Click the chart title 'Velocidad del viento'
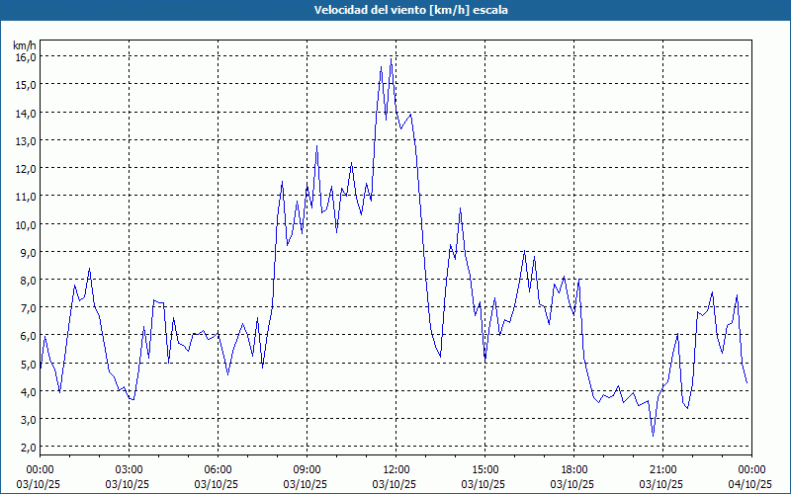This screenshot has height=494, width=791. coord(395,10)
